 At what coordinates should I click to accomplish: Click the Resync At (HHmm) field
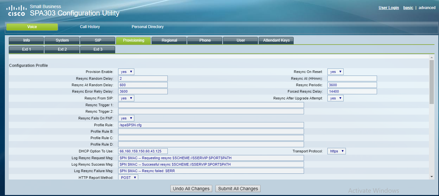(x=352, y=78)
